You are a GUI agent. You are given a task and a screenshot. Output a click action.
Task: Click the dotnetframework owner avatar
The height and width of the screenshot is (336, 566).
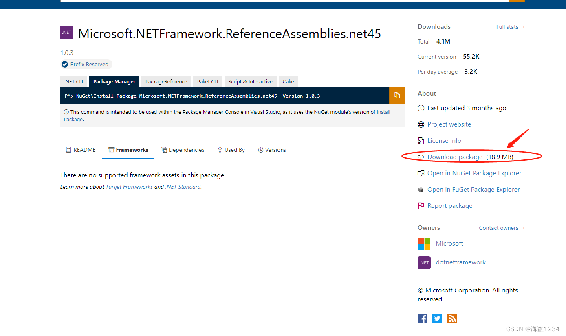(424, 262)
